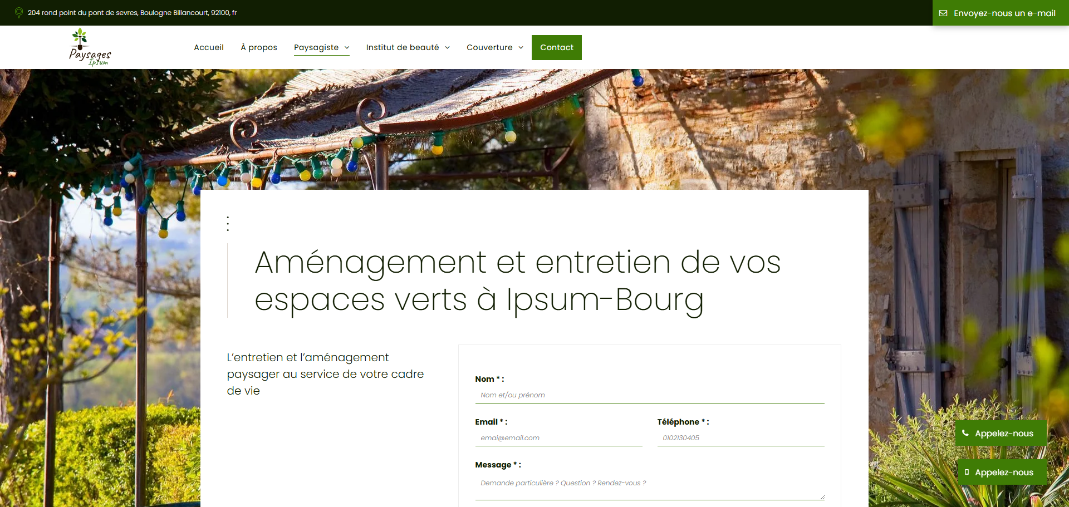Click Envoyez-nous un e-mail button
Viewport: 1069px width, 507px height.
tap(1001, 13)
